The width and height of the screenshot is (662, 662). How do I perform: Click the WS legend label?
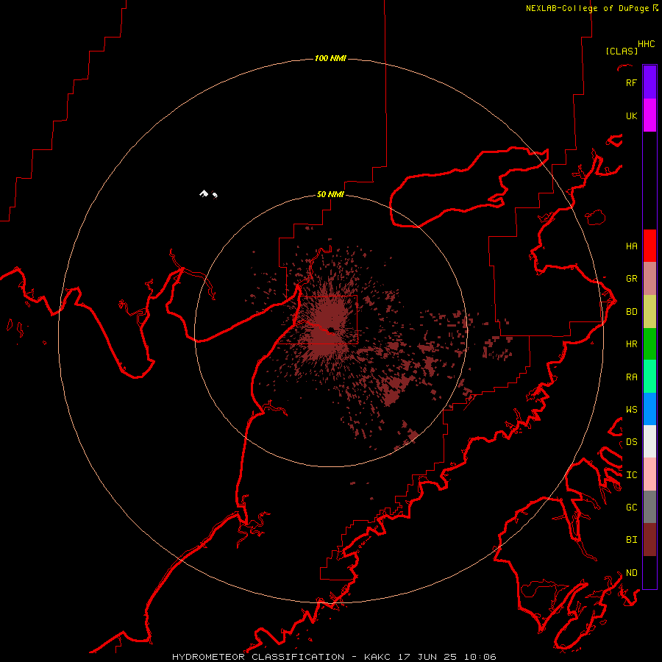click(631, 410)
